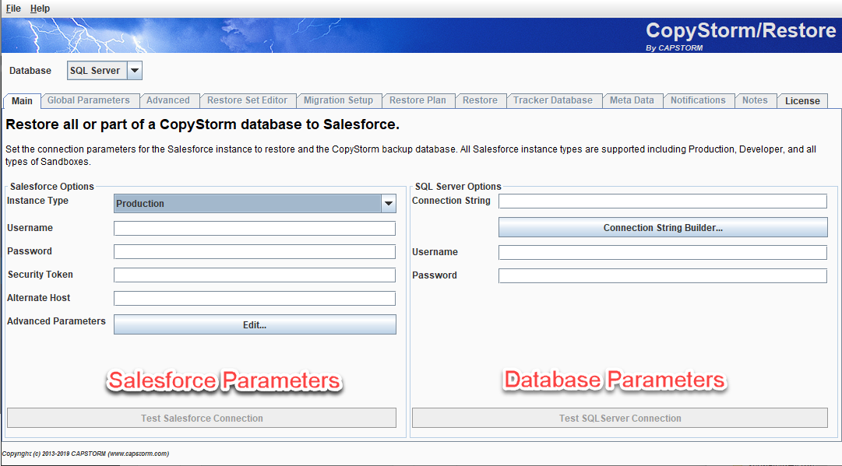Click the 'SQL Server Options' group label
Image resolution: width=842 pixels, height=466 pixels.
[x=458, y=187]
